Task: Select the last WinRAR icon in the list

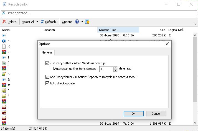Action: (4, 123)
